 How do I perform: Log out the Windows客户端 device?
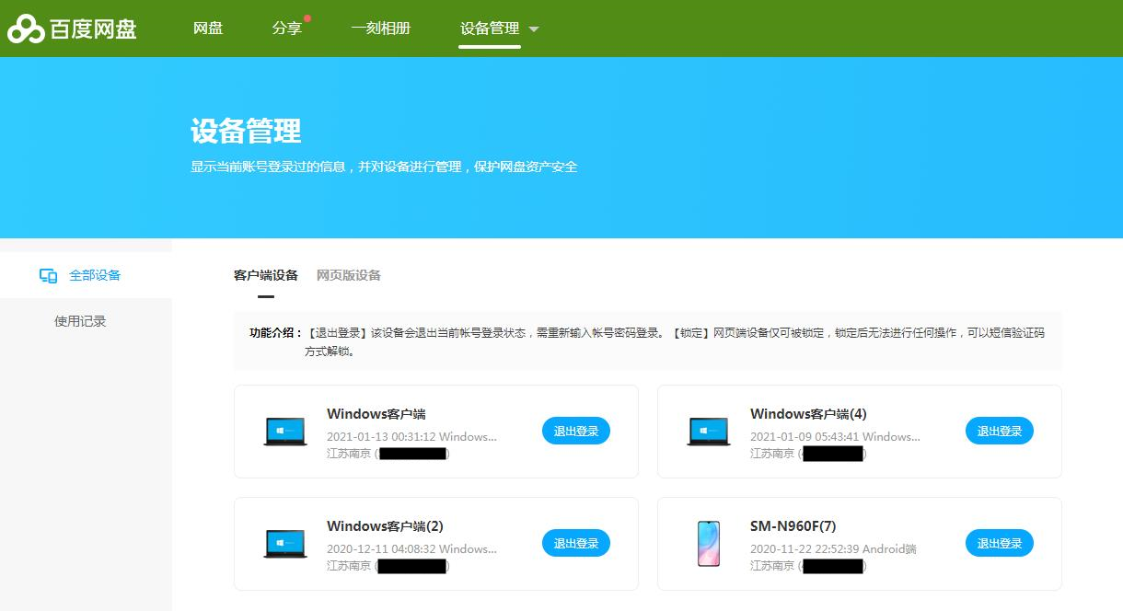click(576, 431)
